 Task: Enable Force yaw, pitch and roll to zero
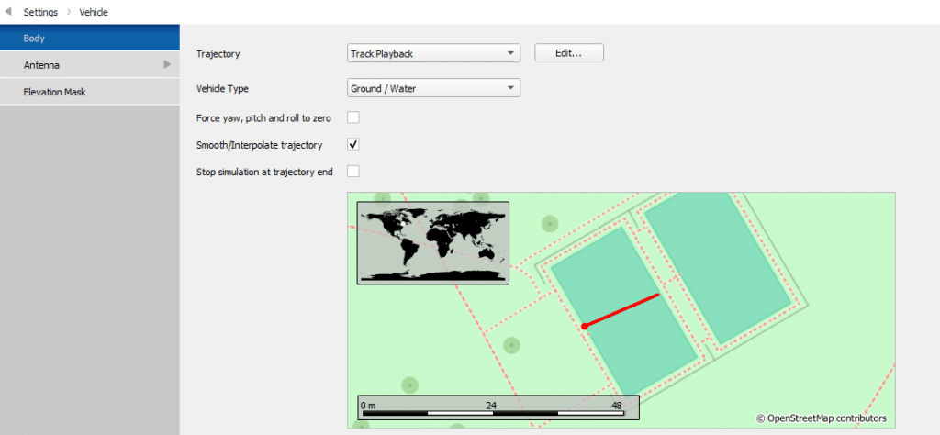(x=353, y=117)
